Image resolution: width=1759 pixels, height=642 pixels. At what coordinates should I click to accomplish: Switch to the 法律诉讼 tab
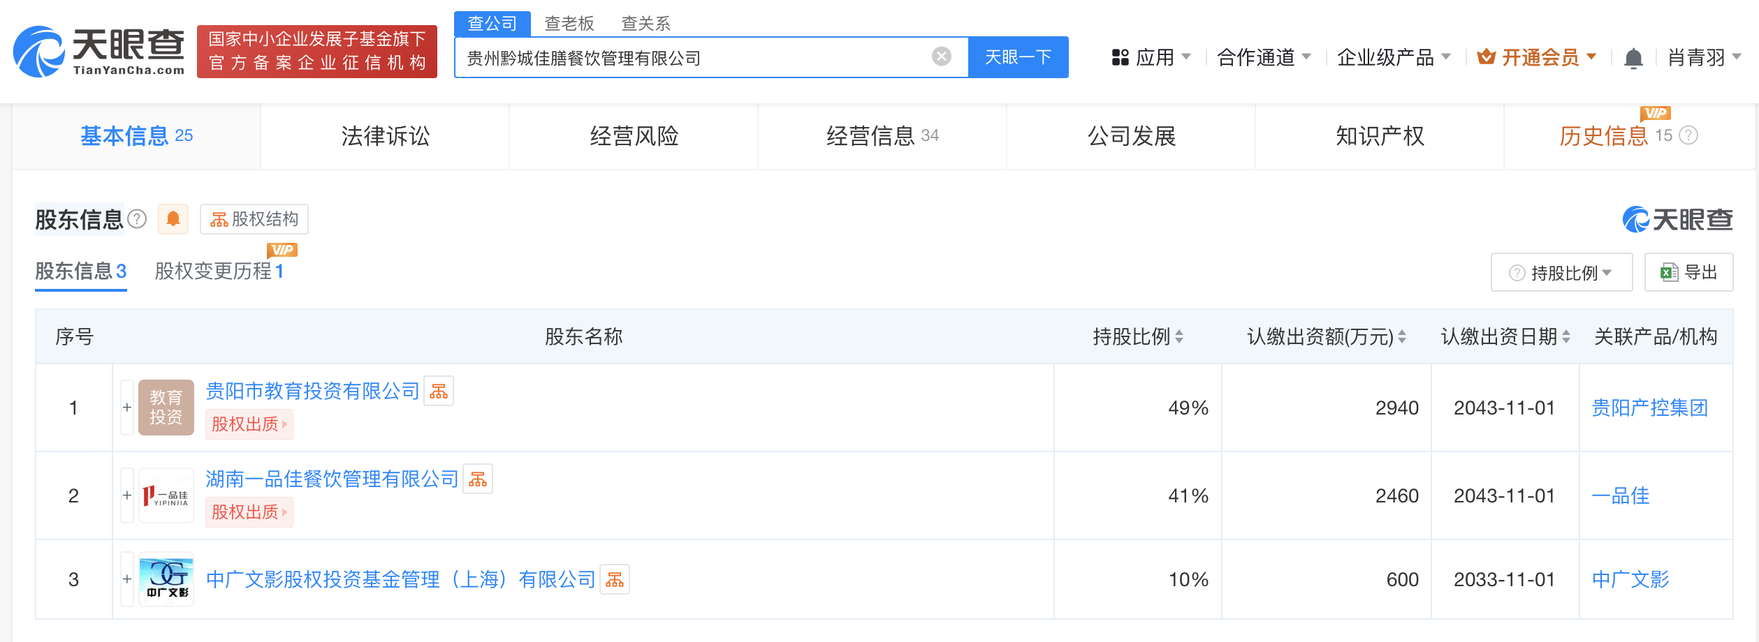point(385,136)
